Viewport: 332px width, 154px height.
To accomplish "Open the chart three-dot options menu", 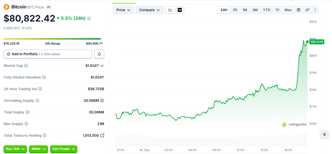I will 315,10.
